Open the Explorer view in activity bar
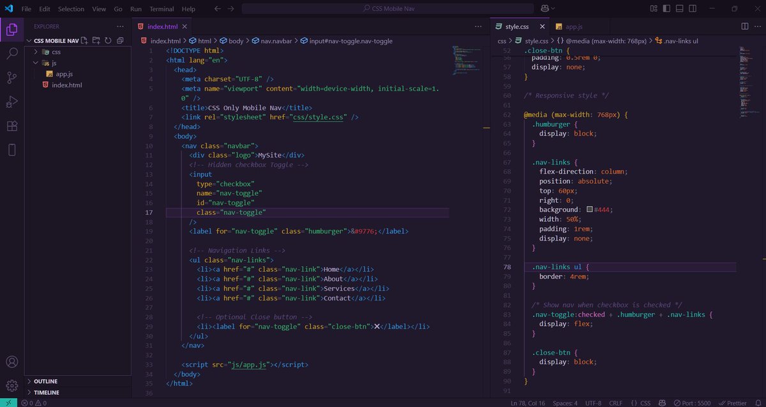 tap(11, 29)
